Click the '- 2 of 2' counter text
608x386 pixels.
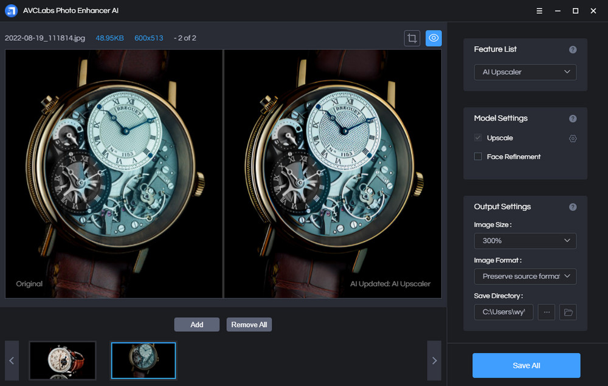tap(185, 38)
